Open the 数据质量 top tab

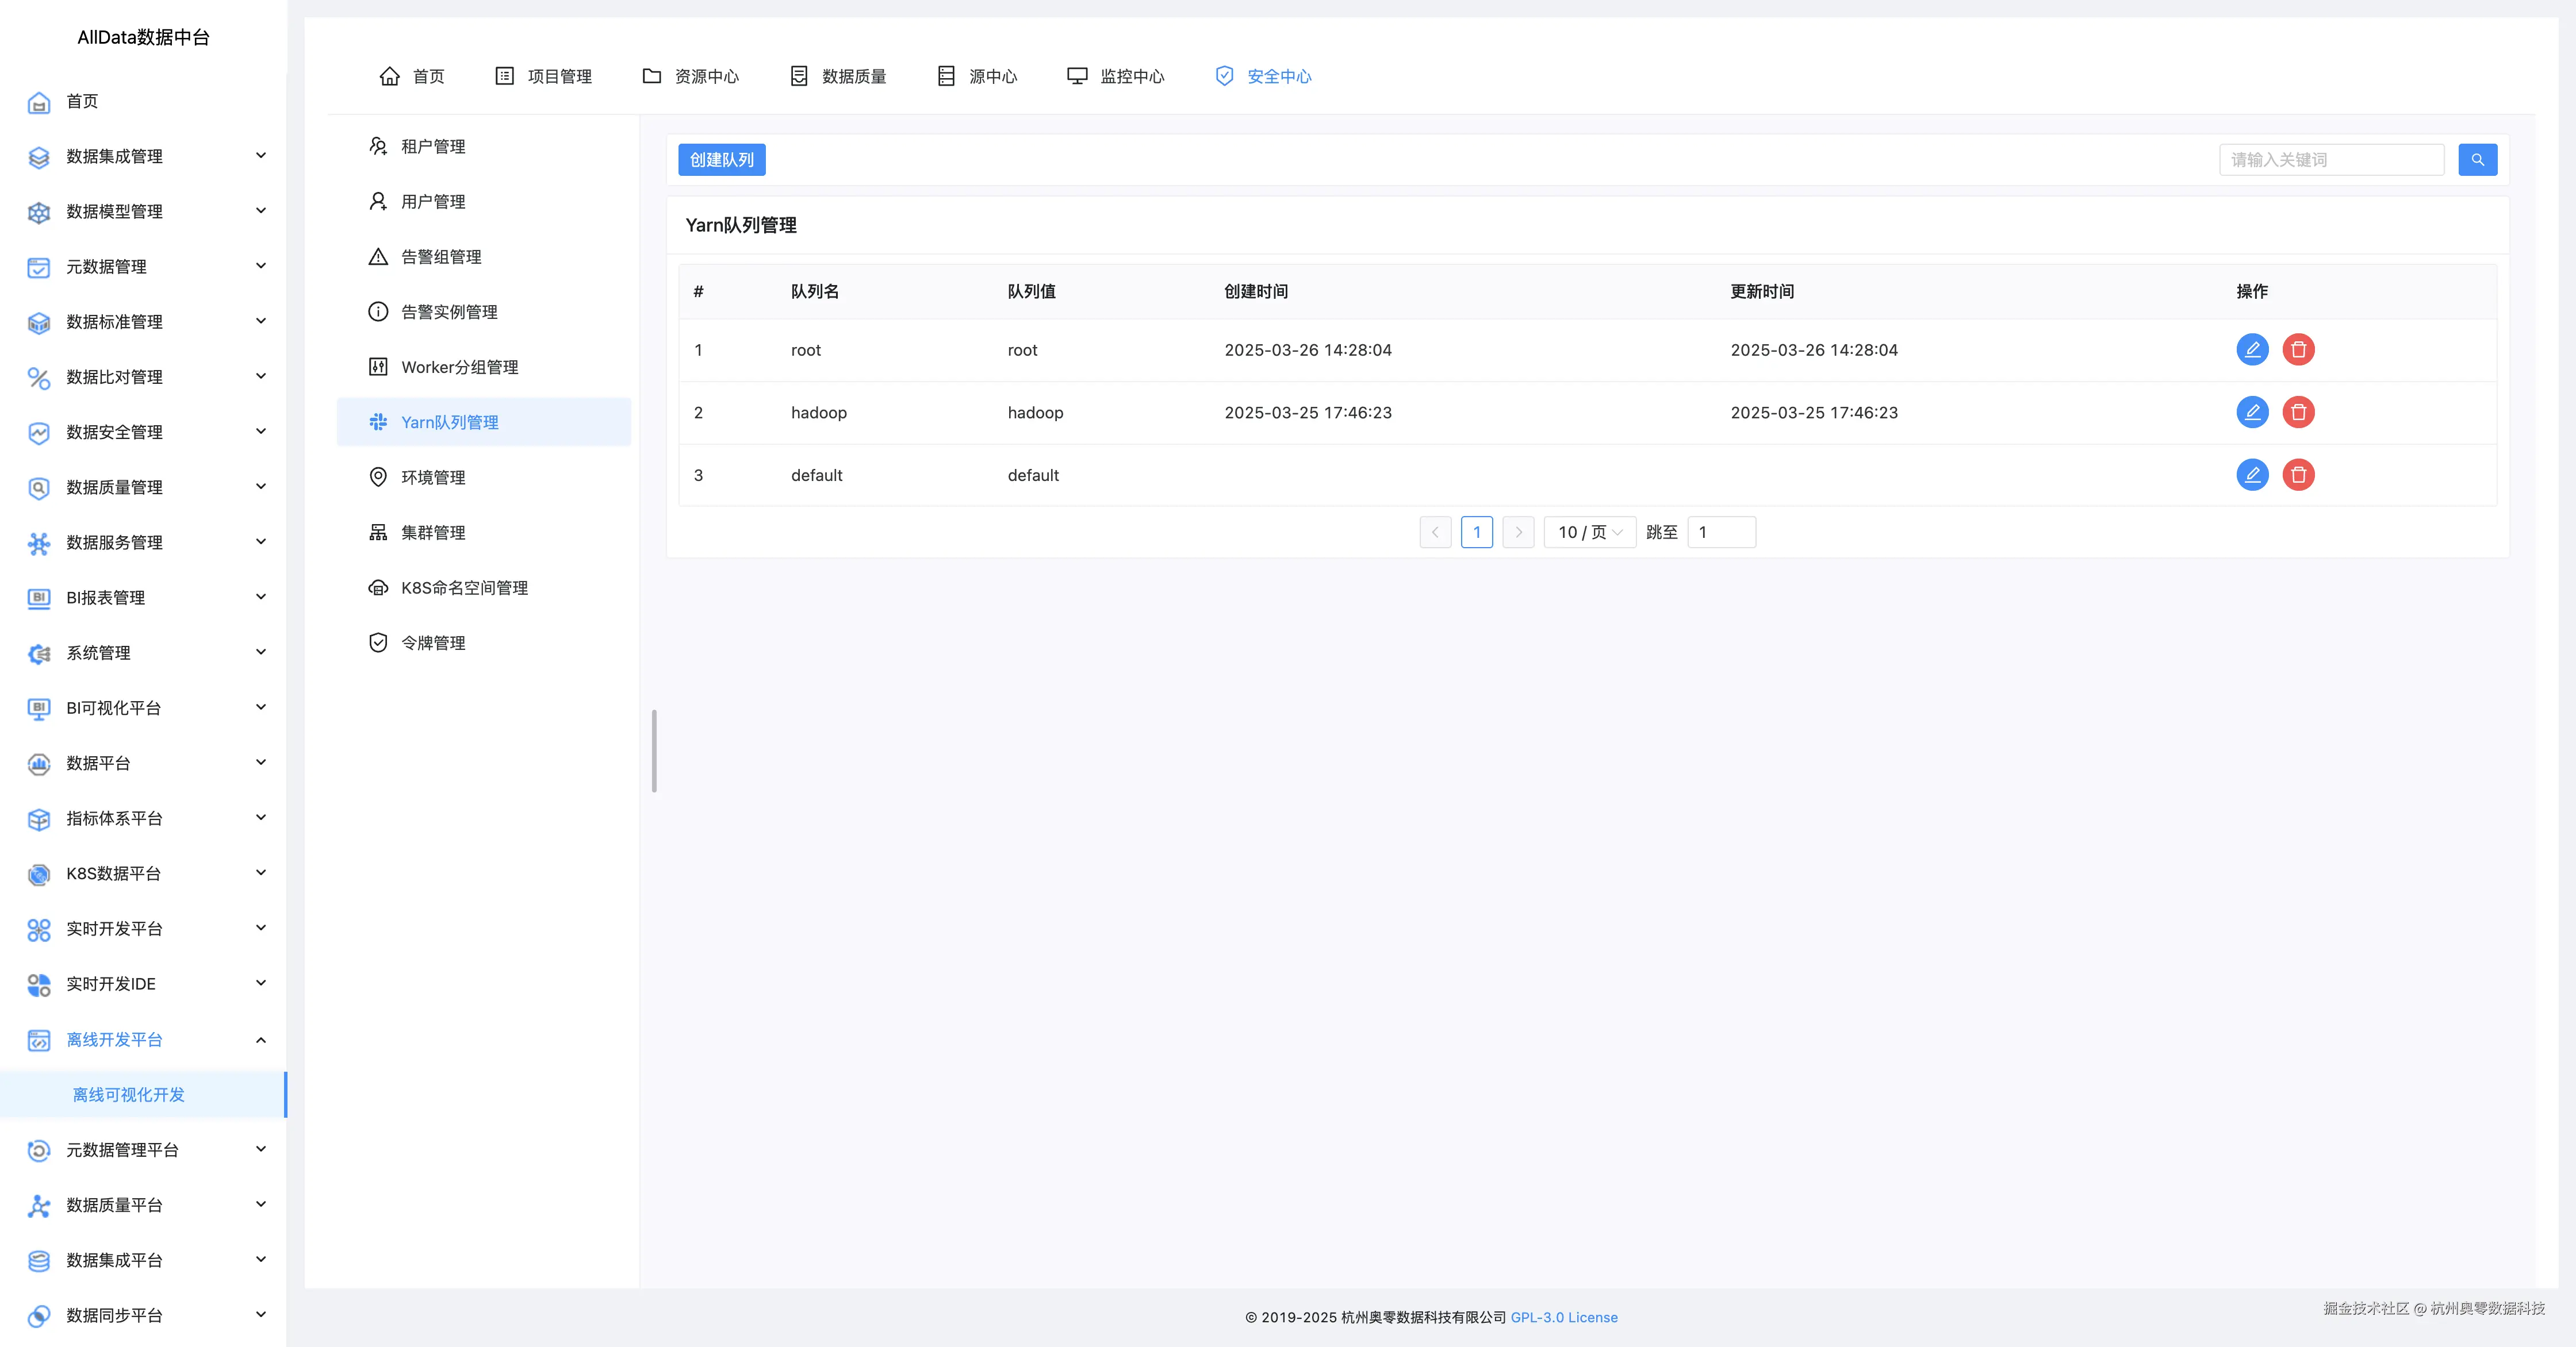click(x=853, y=76)
